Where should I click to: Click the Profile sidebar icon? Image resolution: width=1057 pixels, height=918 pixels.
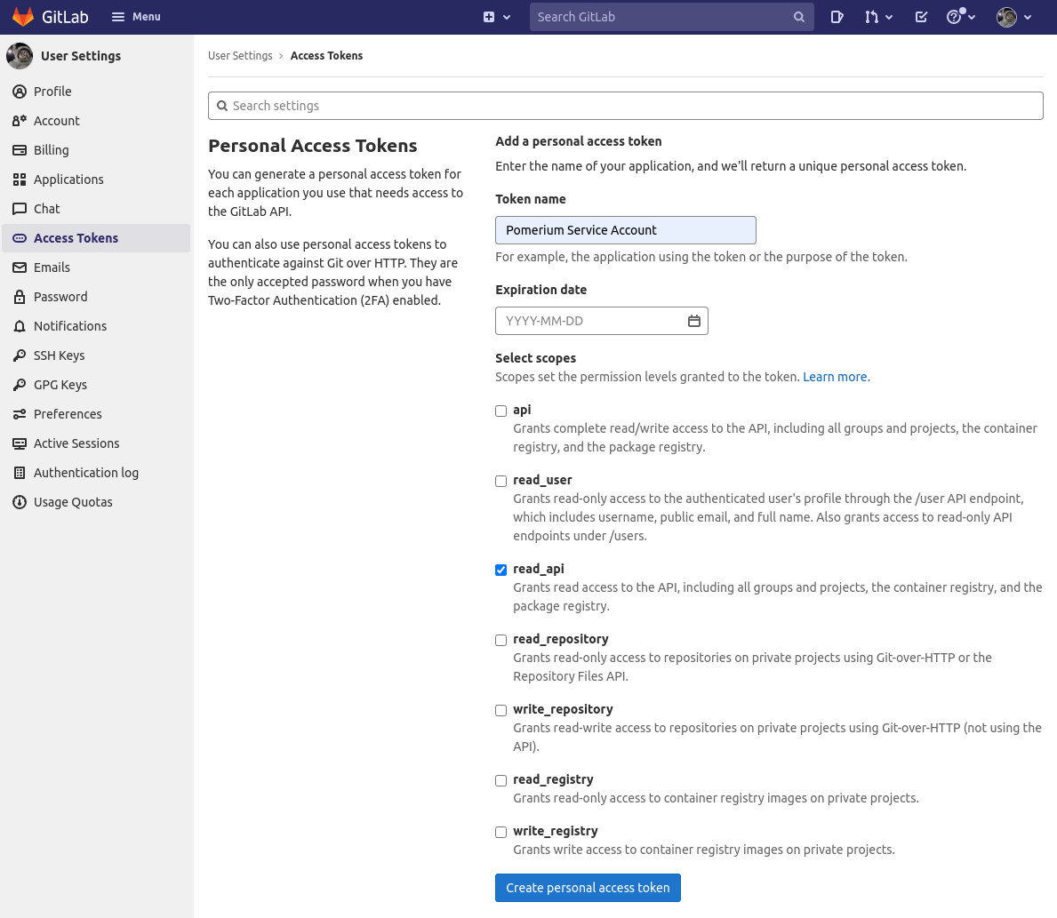(x=20, y=92)
